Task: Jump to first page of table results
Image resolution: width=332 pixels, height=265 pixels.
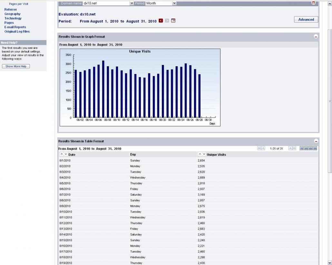Action: coord(259,148)
